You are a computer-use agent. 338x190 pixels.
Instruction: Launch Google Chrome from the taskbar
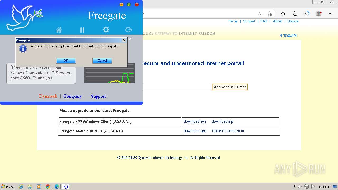pyautogui.click(x=48, y=187)
